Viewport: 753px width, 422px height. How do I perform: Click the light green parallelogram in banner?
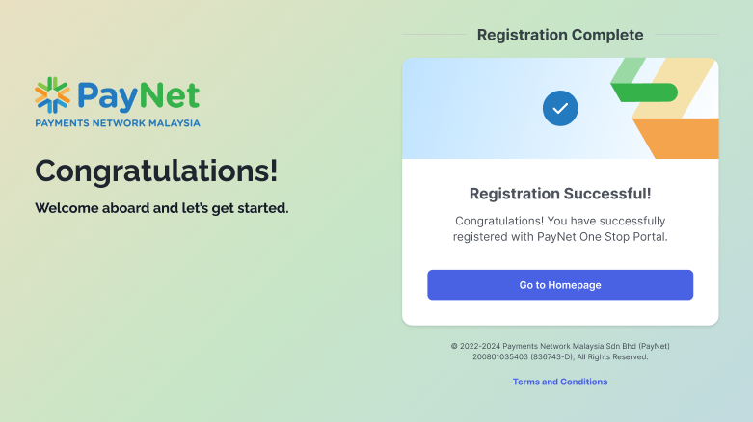point(627,70)
